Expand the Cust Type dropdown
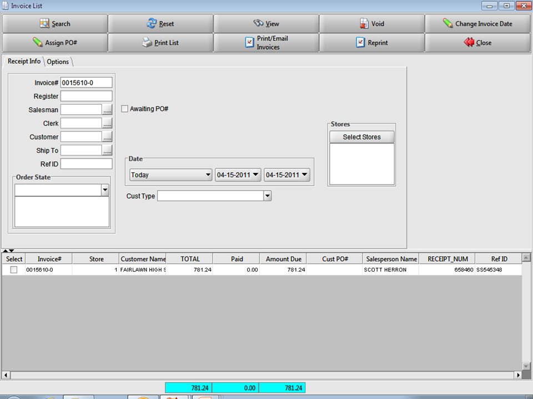The width and height of the screenshot is (533, 399). click(268, 196)
